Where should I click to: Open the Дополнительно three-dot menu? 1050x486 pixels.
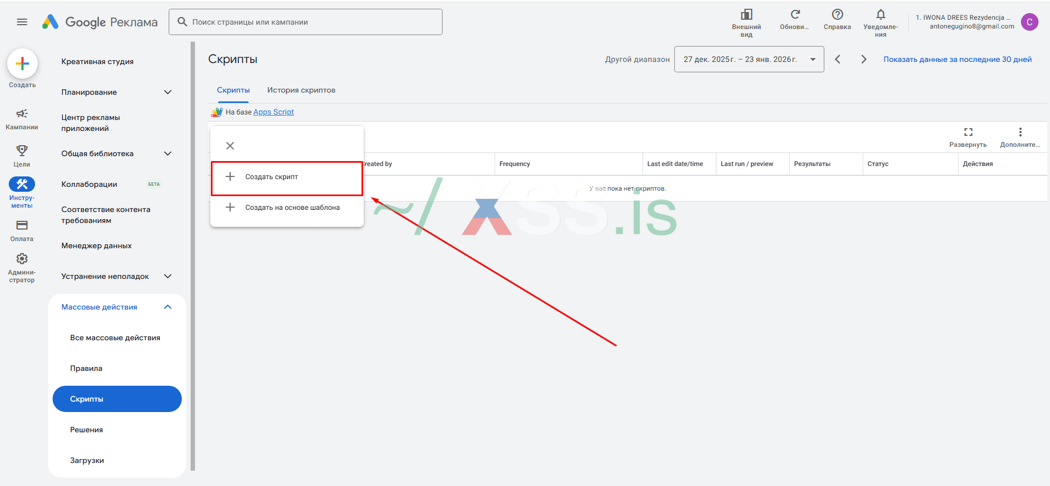click(x=1020, y=132)
